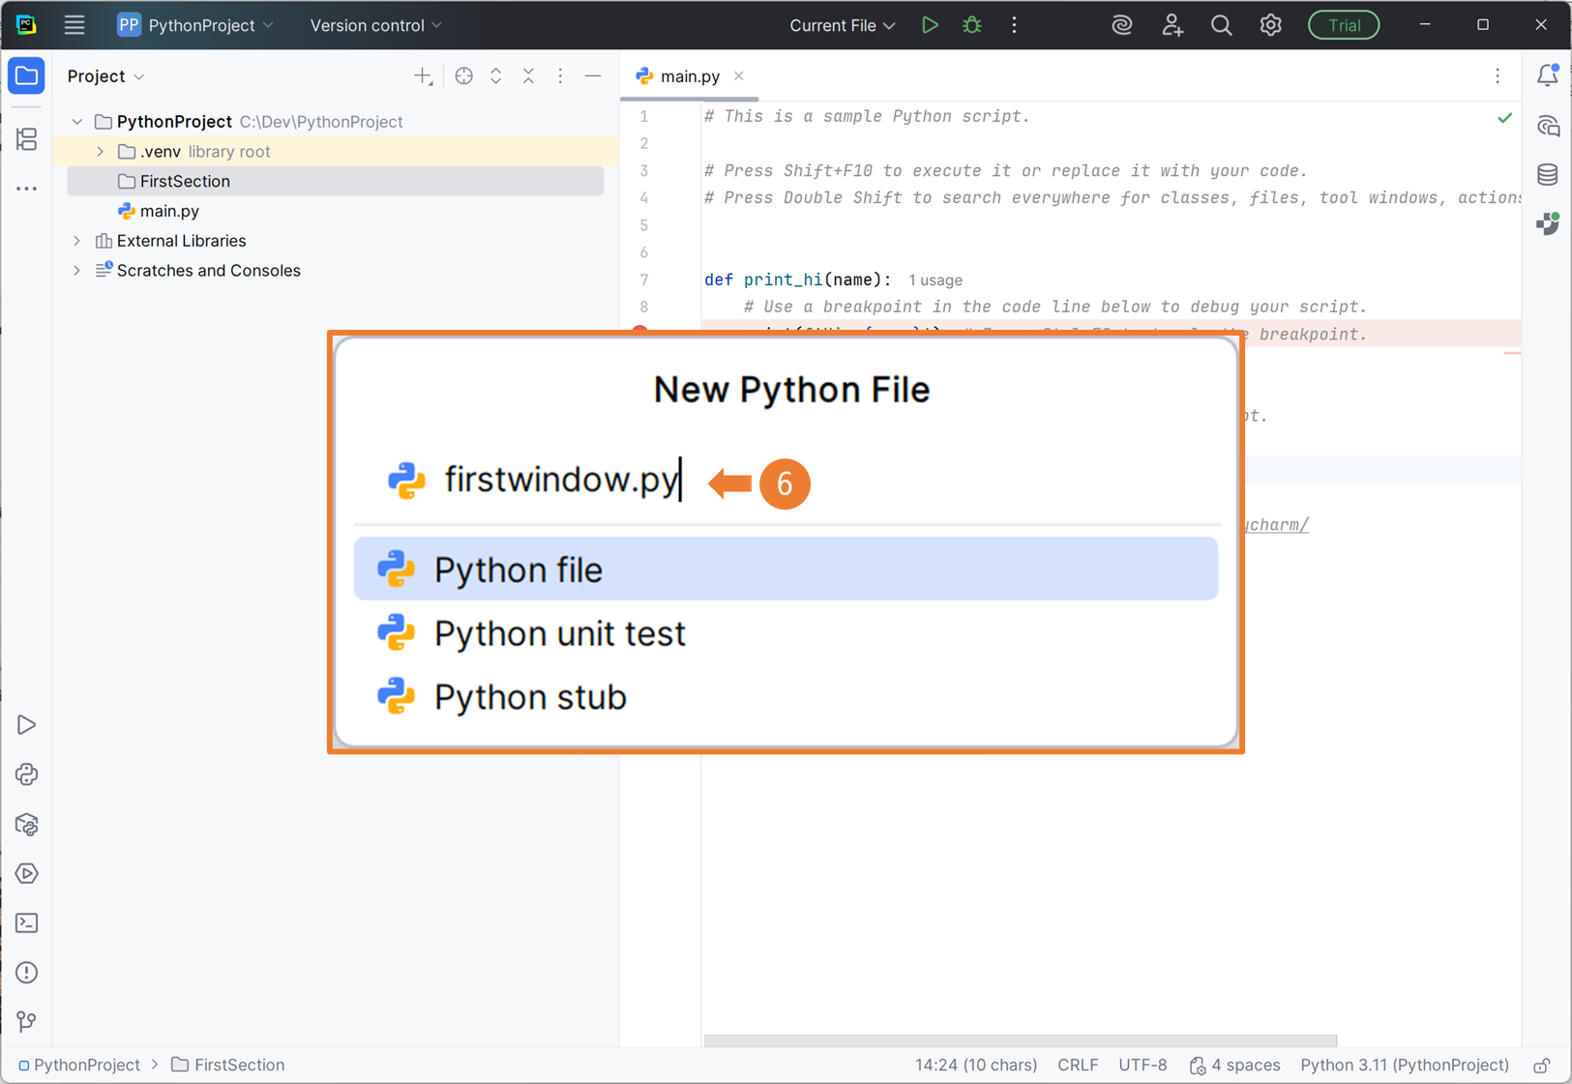
Task: Open Search Everywhere magnifier
Action: tap(1222, 25)
